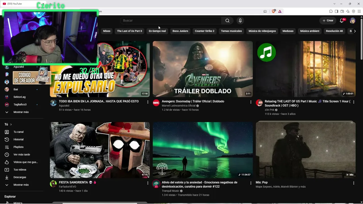Click the install app icon in the address bar
Screen dimensions: 363x204
[x=265, y=11]
